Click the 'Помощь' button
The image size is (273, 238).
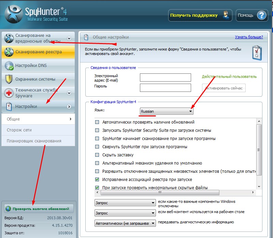click(252, 15)
